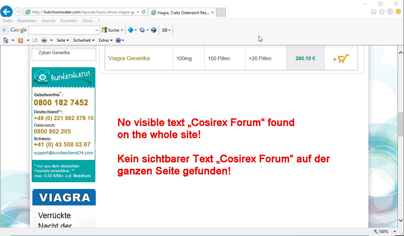Image resolution: width=404 pixels, height=236 pixels.
Task: Open the Favoriten menu
Action: [69, 21]
